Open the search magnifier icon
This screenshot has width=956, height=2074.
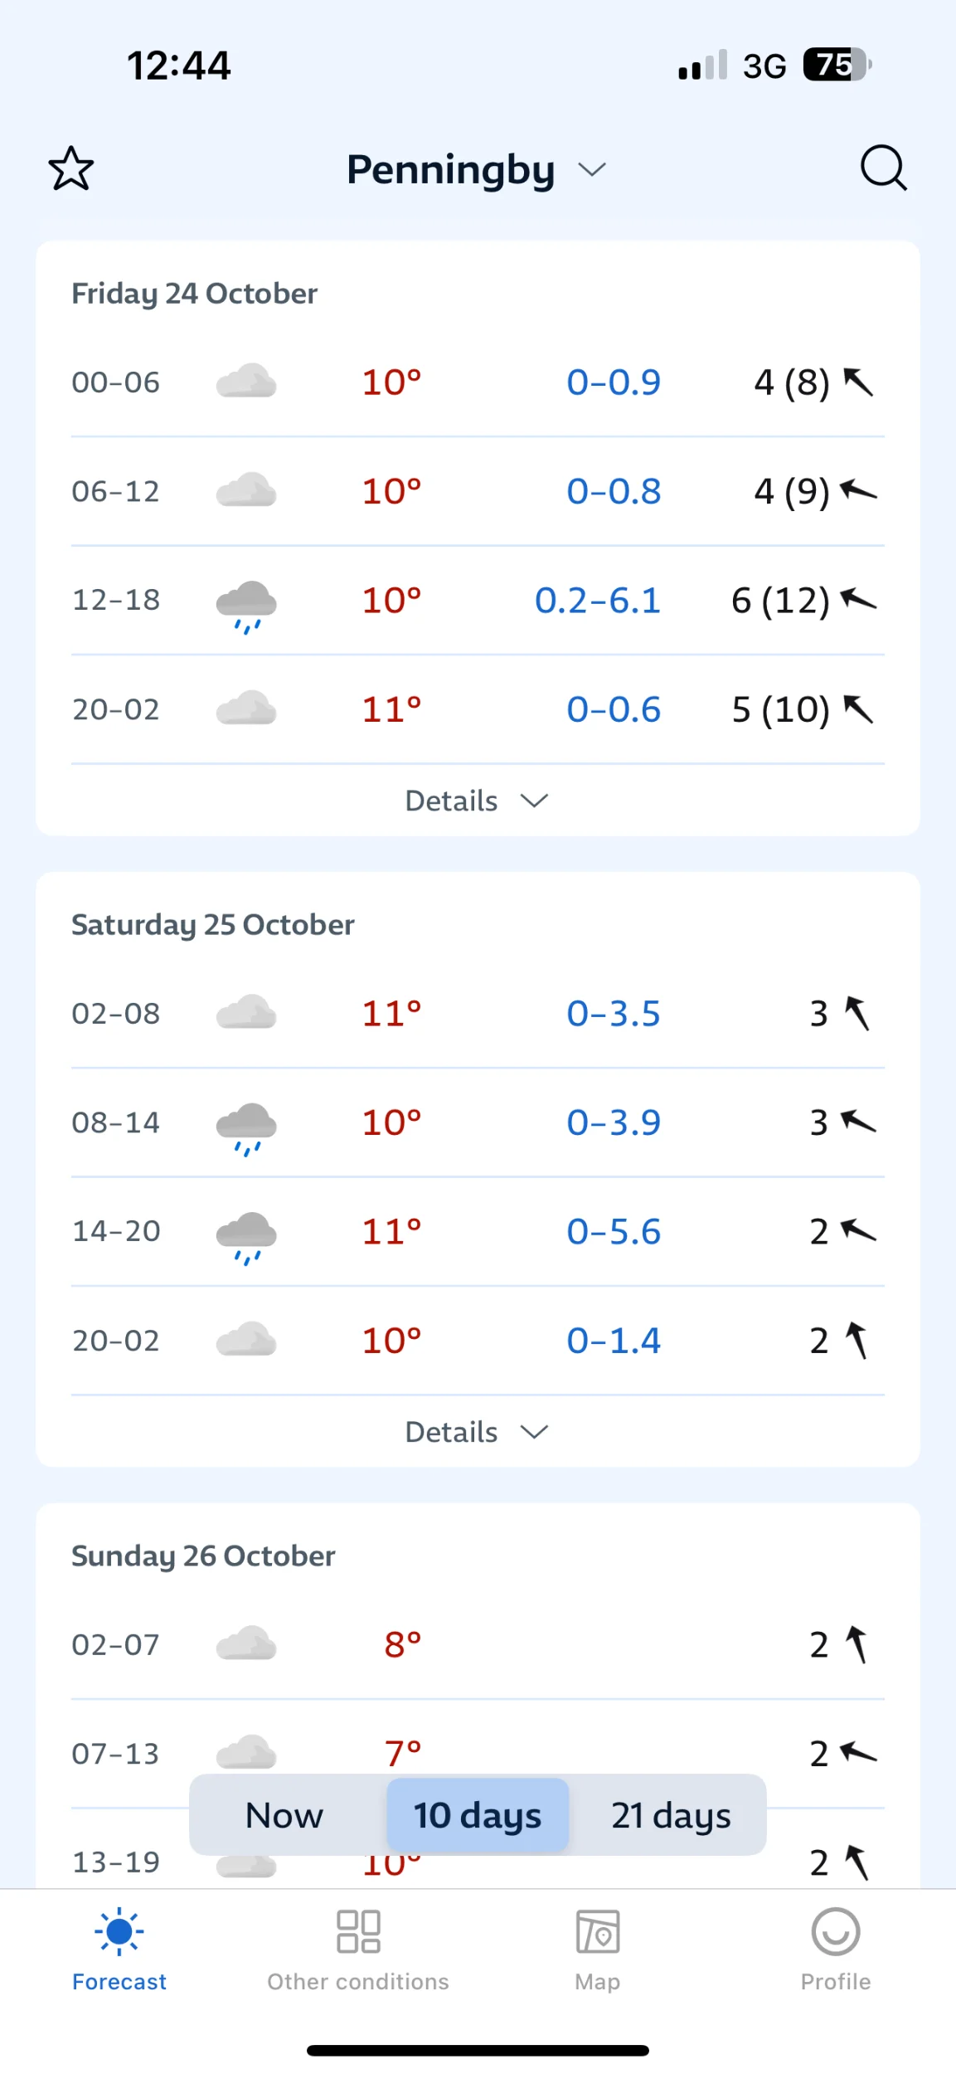[x=883, y=168]
